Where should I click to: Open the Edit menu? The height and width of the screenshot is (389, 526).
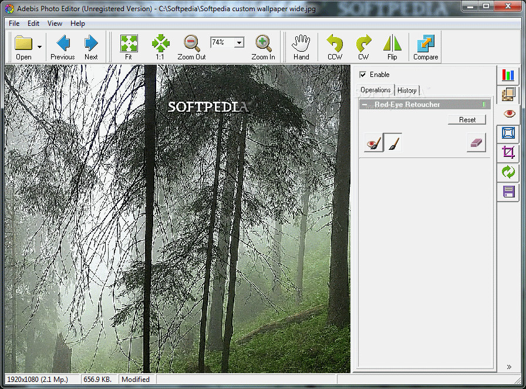pos(33,24)
